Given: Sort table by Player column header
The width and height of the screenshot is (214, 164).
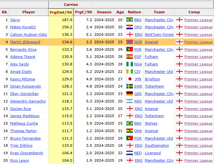Looking at the screenshot, I should coord(29,12).
